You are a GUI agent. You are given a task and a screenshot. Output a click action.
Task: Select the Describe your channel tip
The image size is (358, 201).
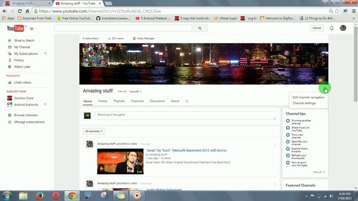pos(300,143)
